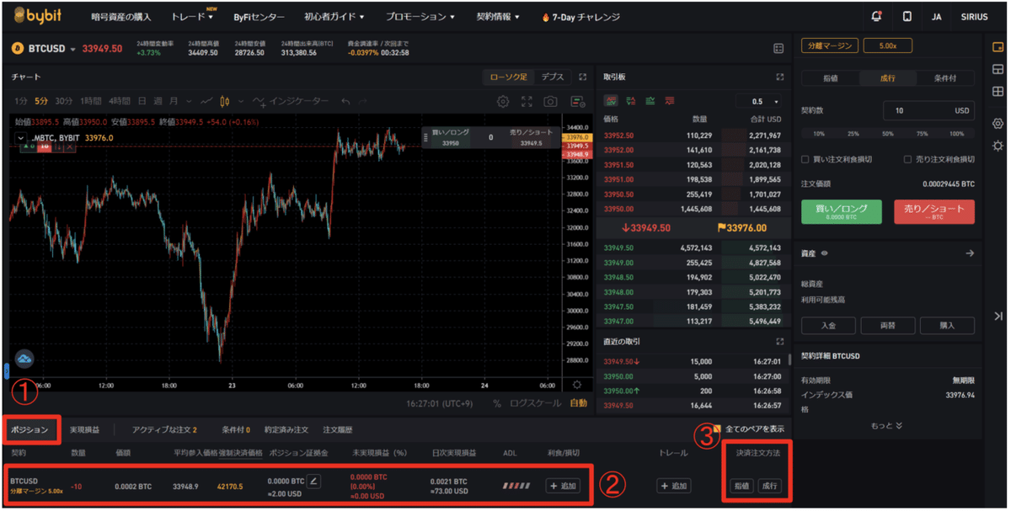Viewport: 1011px width, 511px height.
Task: Open the Promotion menu dropdown
Action: (x=420, y=17)
